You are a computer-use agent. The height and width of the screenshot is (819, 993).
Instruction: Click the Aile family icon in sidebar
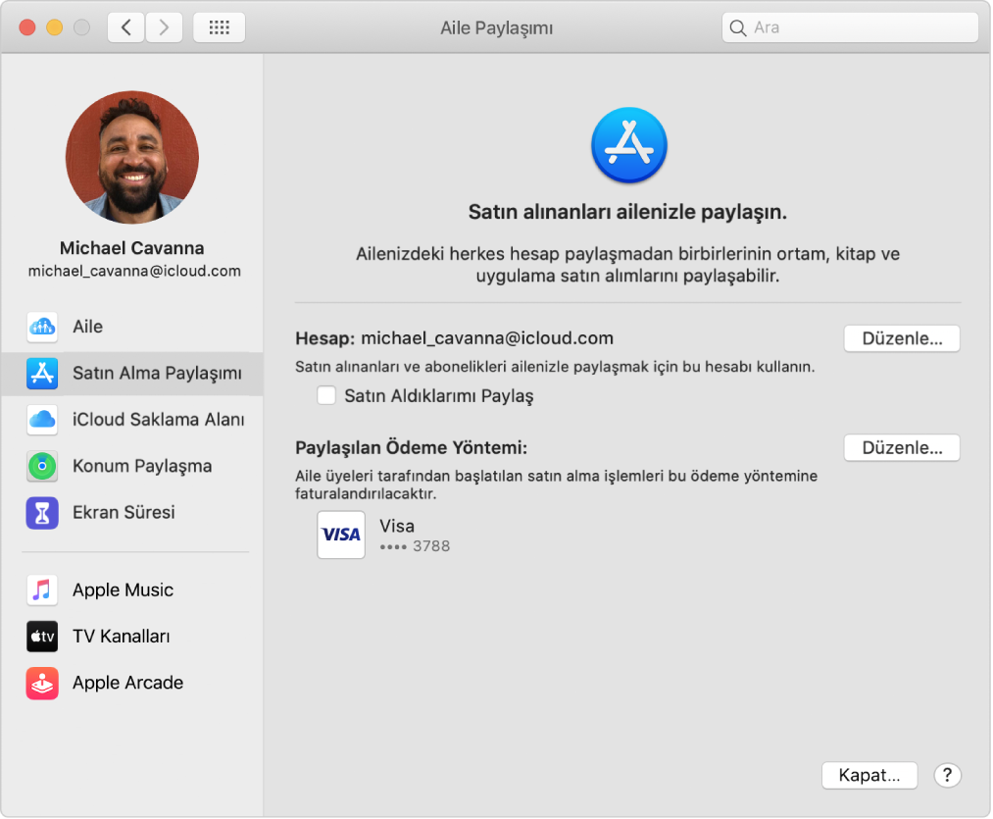pos(42,327)
